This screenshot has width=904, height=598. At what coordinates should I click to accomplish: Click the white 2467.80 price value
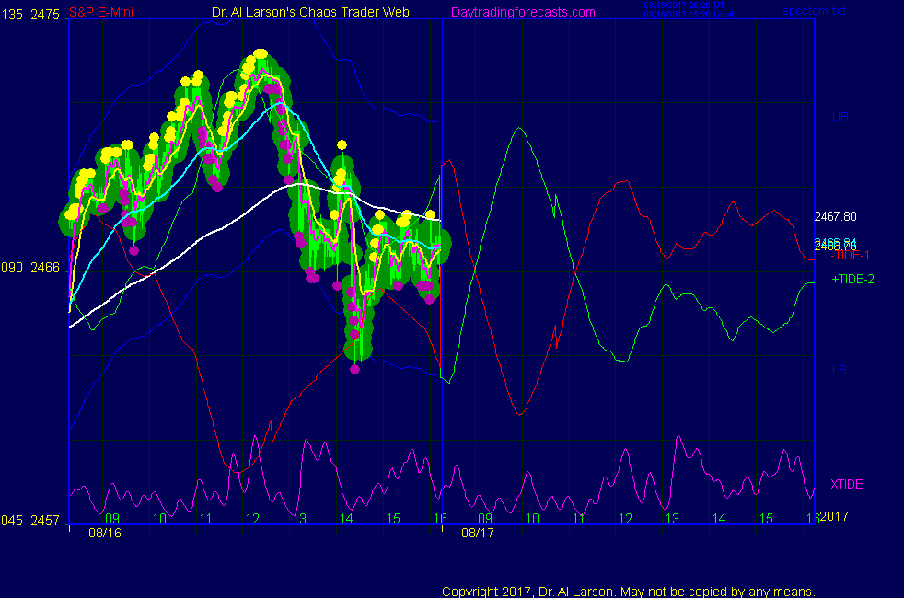click(835, 217)
